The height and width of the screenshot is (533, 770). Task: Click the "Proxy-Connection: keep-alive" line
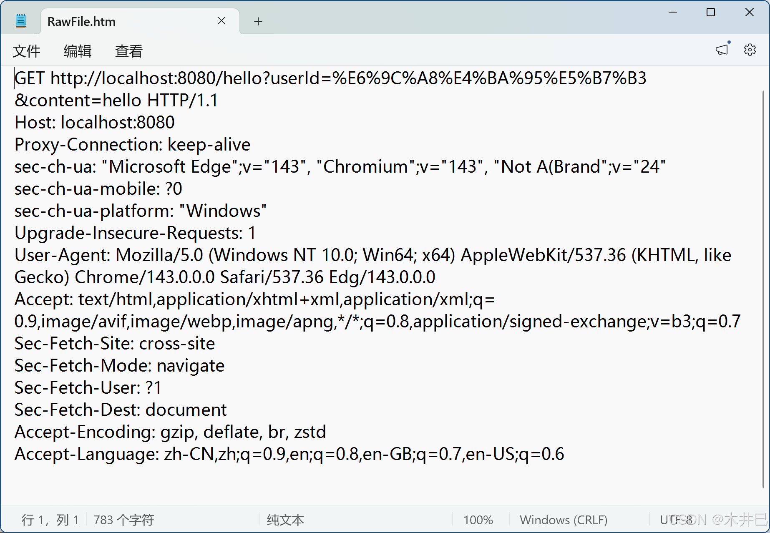tap(132, 145)
